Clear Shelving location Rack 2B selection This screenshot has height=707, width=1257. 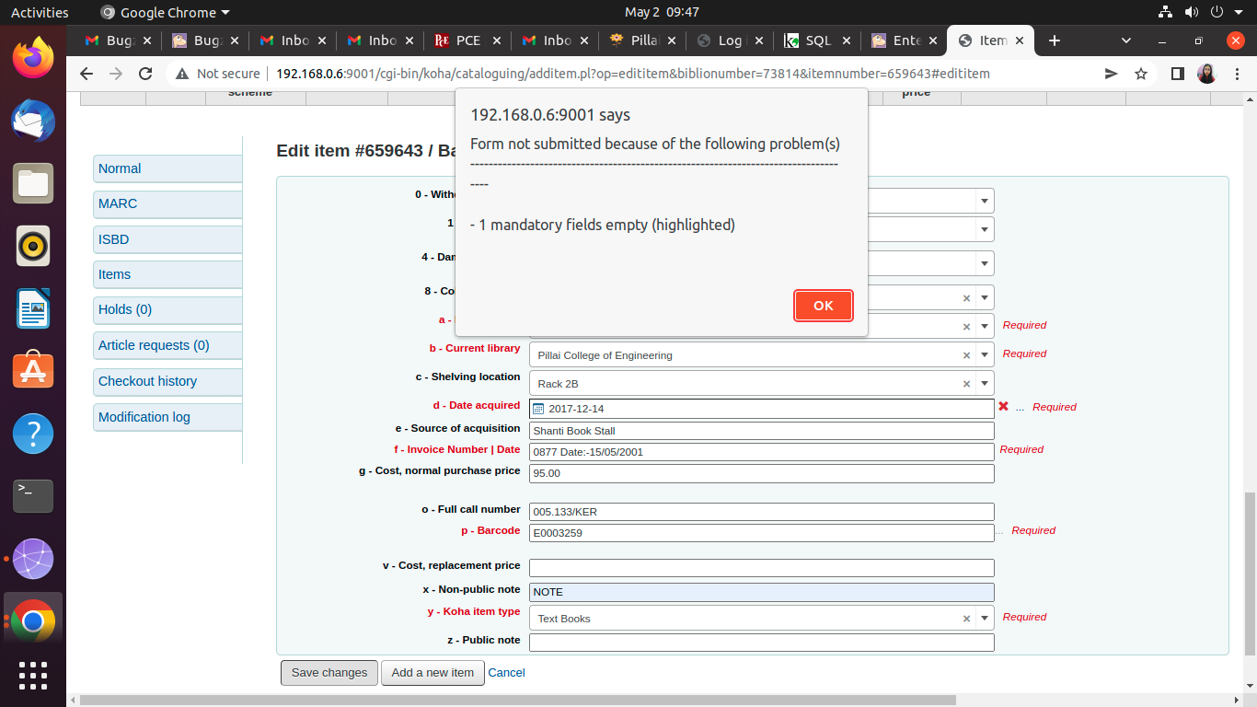(x=966, y=384)
